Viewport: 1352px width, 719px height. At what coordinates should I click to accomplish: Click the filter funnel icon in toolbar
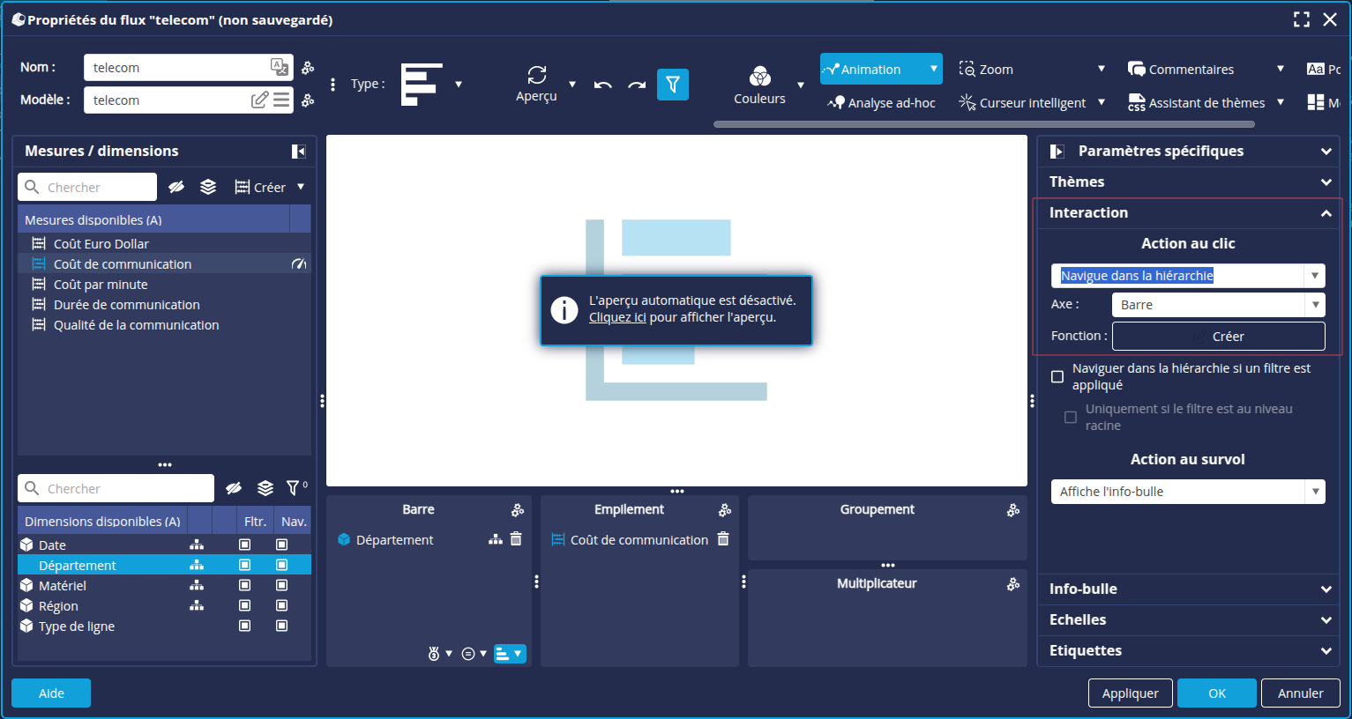pos(672,85)
